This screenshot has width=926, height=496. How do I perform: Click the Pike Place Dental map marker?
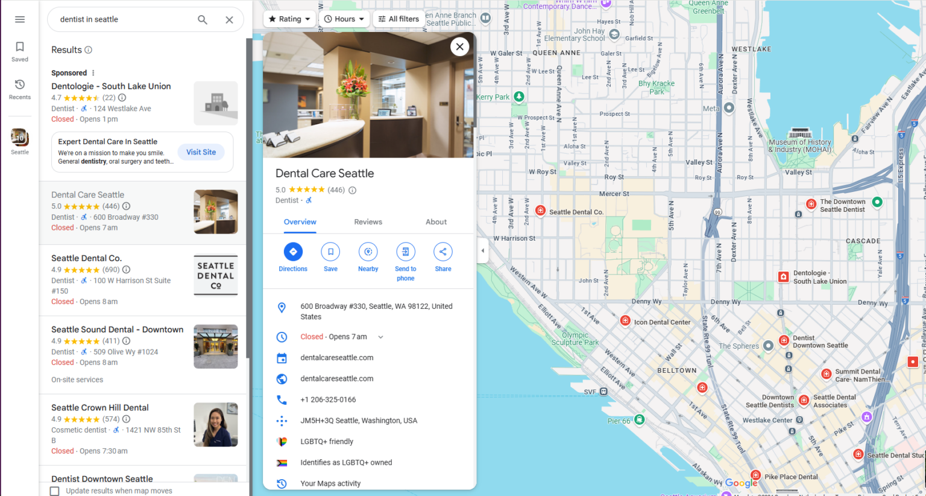pos(756,475)
